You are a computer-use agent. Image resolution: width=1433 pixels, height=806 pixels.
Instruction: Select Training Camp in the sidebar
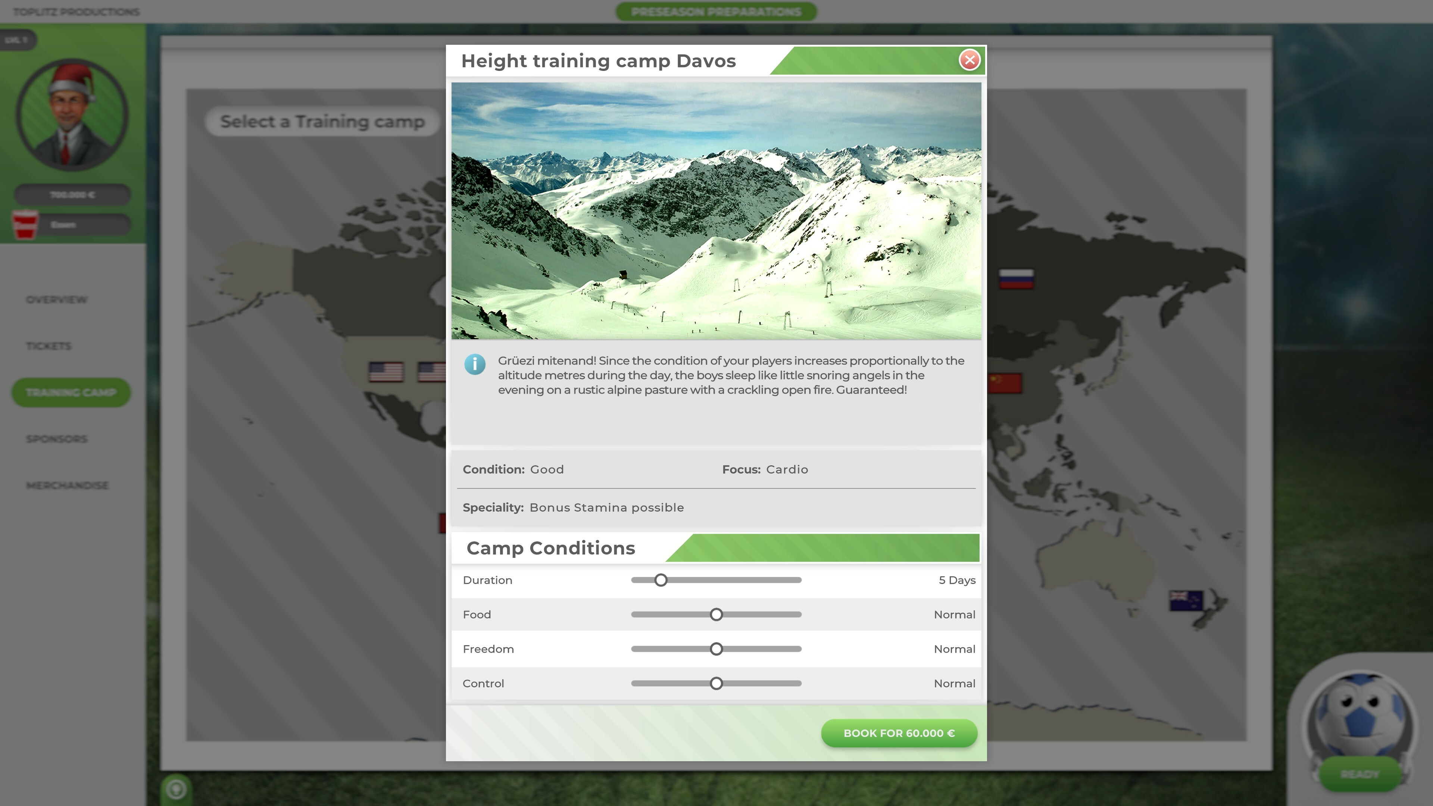coord(71,392)
